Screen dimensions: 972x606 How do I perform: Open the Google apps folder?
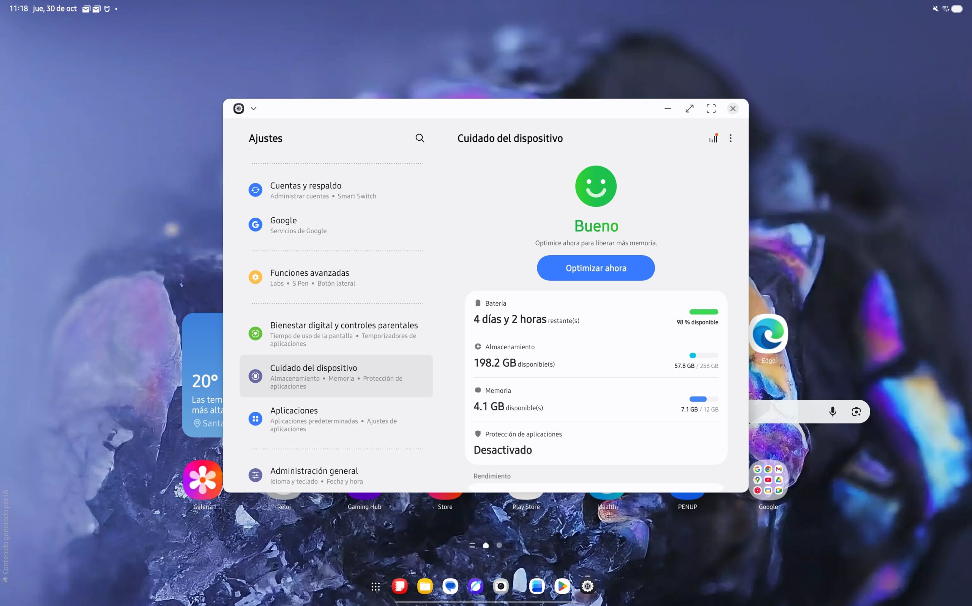768,480
